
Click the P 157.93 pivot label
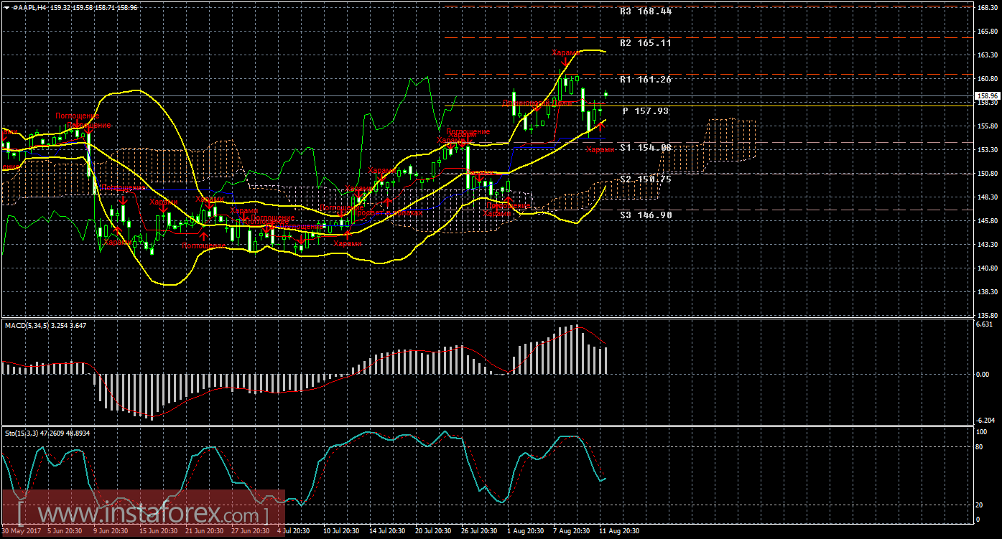point(645,111)
